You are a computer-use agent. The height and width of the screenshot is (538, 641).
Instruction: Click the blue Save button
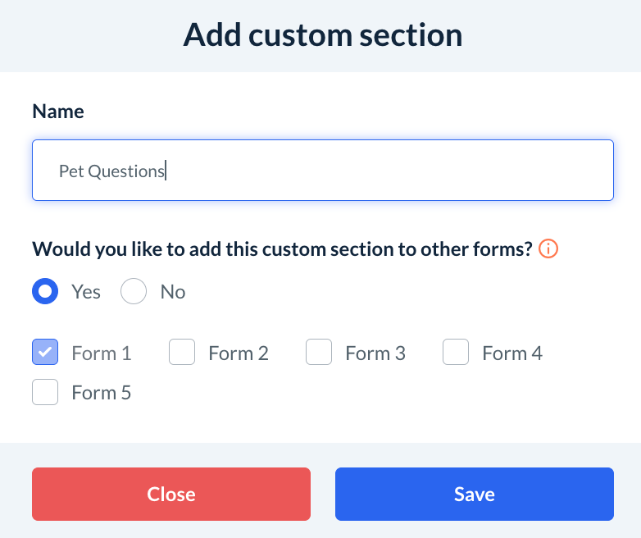[x=474, y=494]
